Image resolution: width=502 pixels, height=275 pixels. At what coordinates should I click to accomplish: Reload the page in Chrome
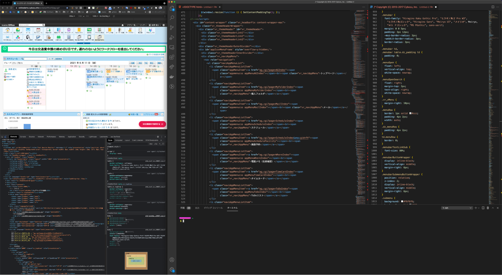point(11,8)
